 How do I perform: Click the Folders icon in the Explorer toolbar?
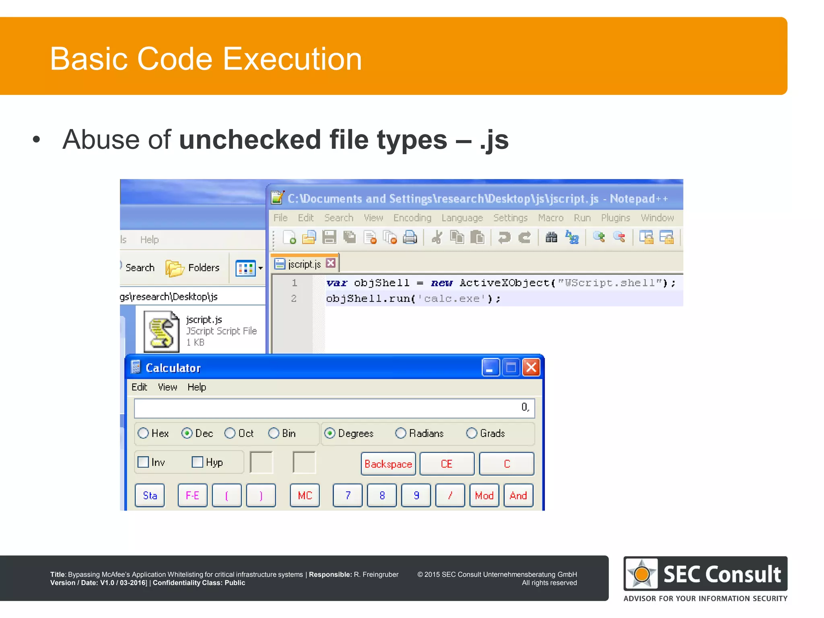174,268
